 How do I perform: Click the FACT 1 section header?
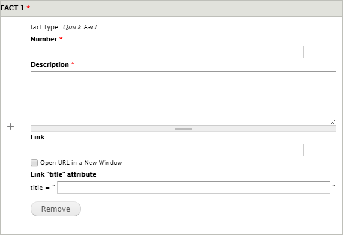tap(172, 8)
